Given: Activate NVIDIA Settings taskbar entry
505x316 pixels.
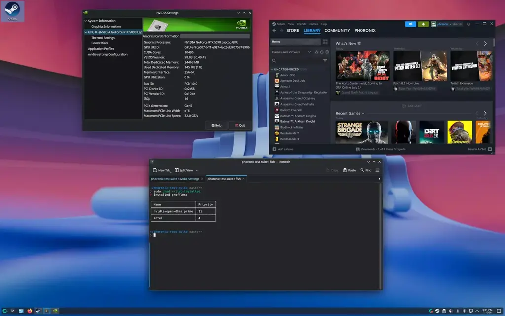Looking at the screenshot, I should (x=55, y=311).
